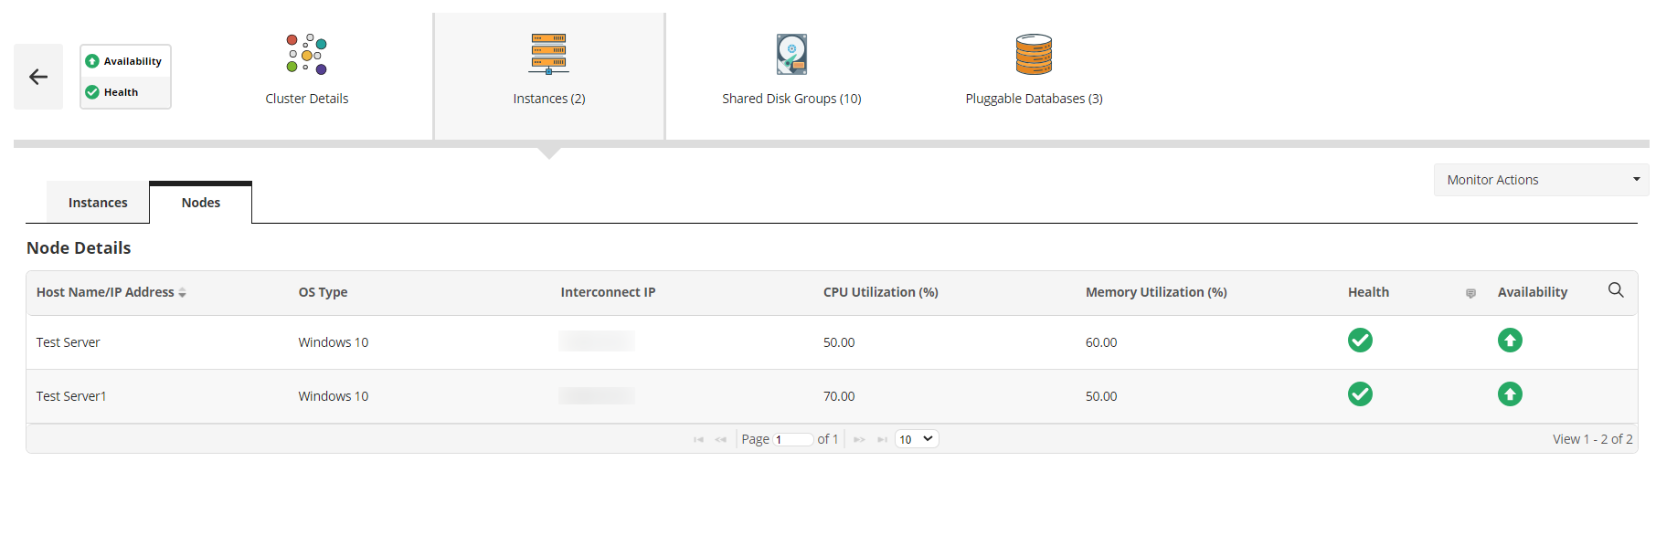Open the rows-per-page dropdown showing 10
Screen dimensions: 1677x535
(917, 439)
